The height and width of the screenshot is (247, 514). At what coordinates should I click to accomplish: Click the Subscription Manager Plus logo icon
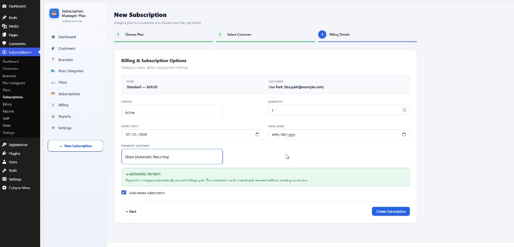54,14
